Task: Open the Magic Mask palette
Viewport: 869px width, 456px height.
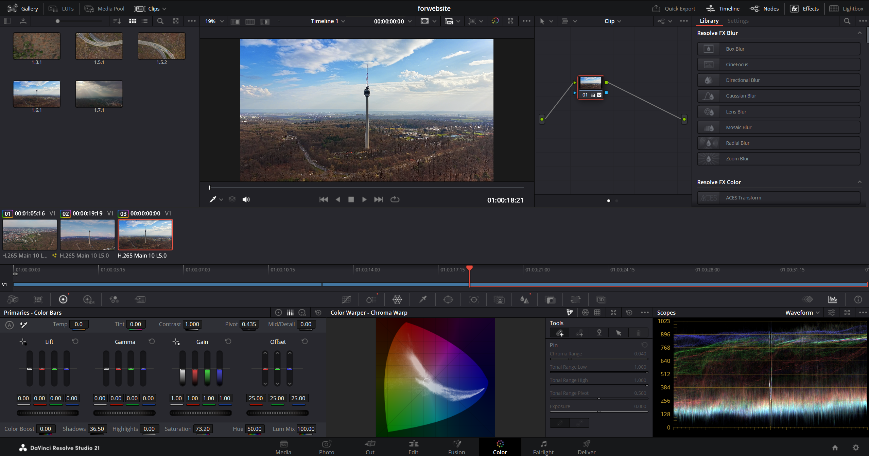Action: (x=499, y=299)
